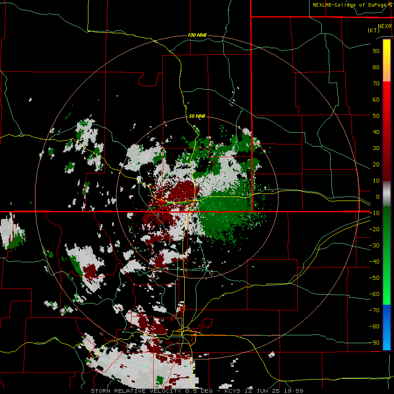Click the 0 value on velocity scale
394x394 pixels.
(x=378, y=197)
